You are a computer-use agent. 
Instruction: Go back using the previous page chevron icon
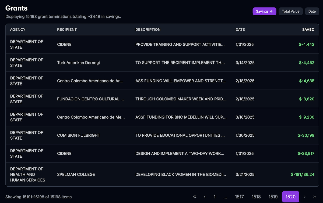(x=205, y=197)
